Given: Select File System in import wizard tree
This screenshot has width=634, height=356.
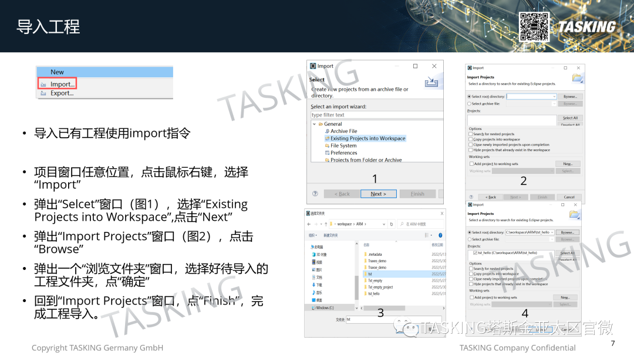Looking at the screenshot, I should tap(340, 146).
